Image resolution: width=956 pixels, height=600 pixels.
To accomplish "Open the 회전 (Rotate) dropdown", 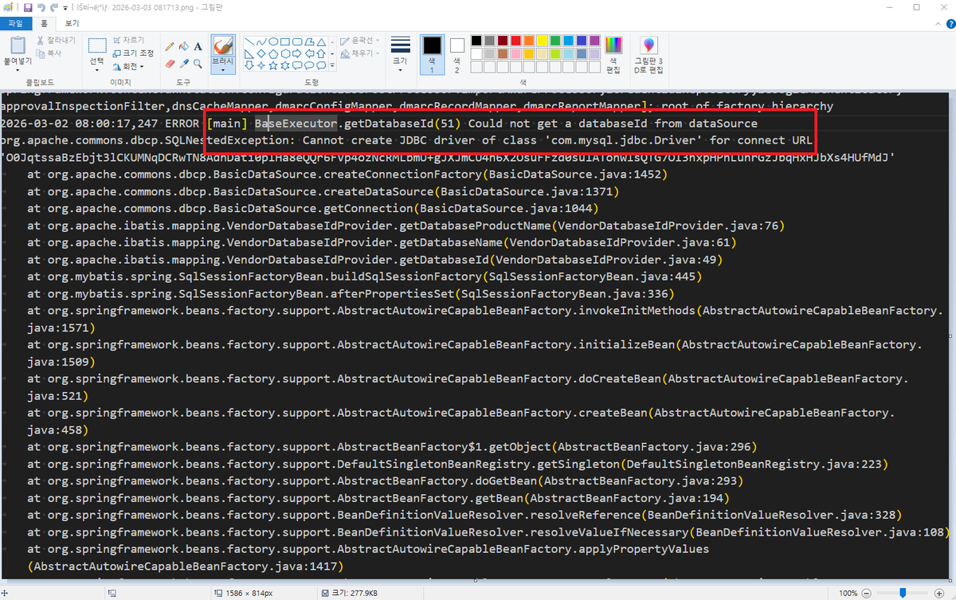I will coord(128,66).
